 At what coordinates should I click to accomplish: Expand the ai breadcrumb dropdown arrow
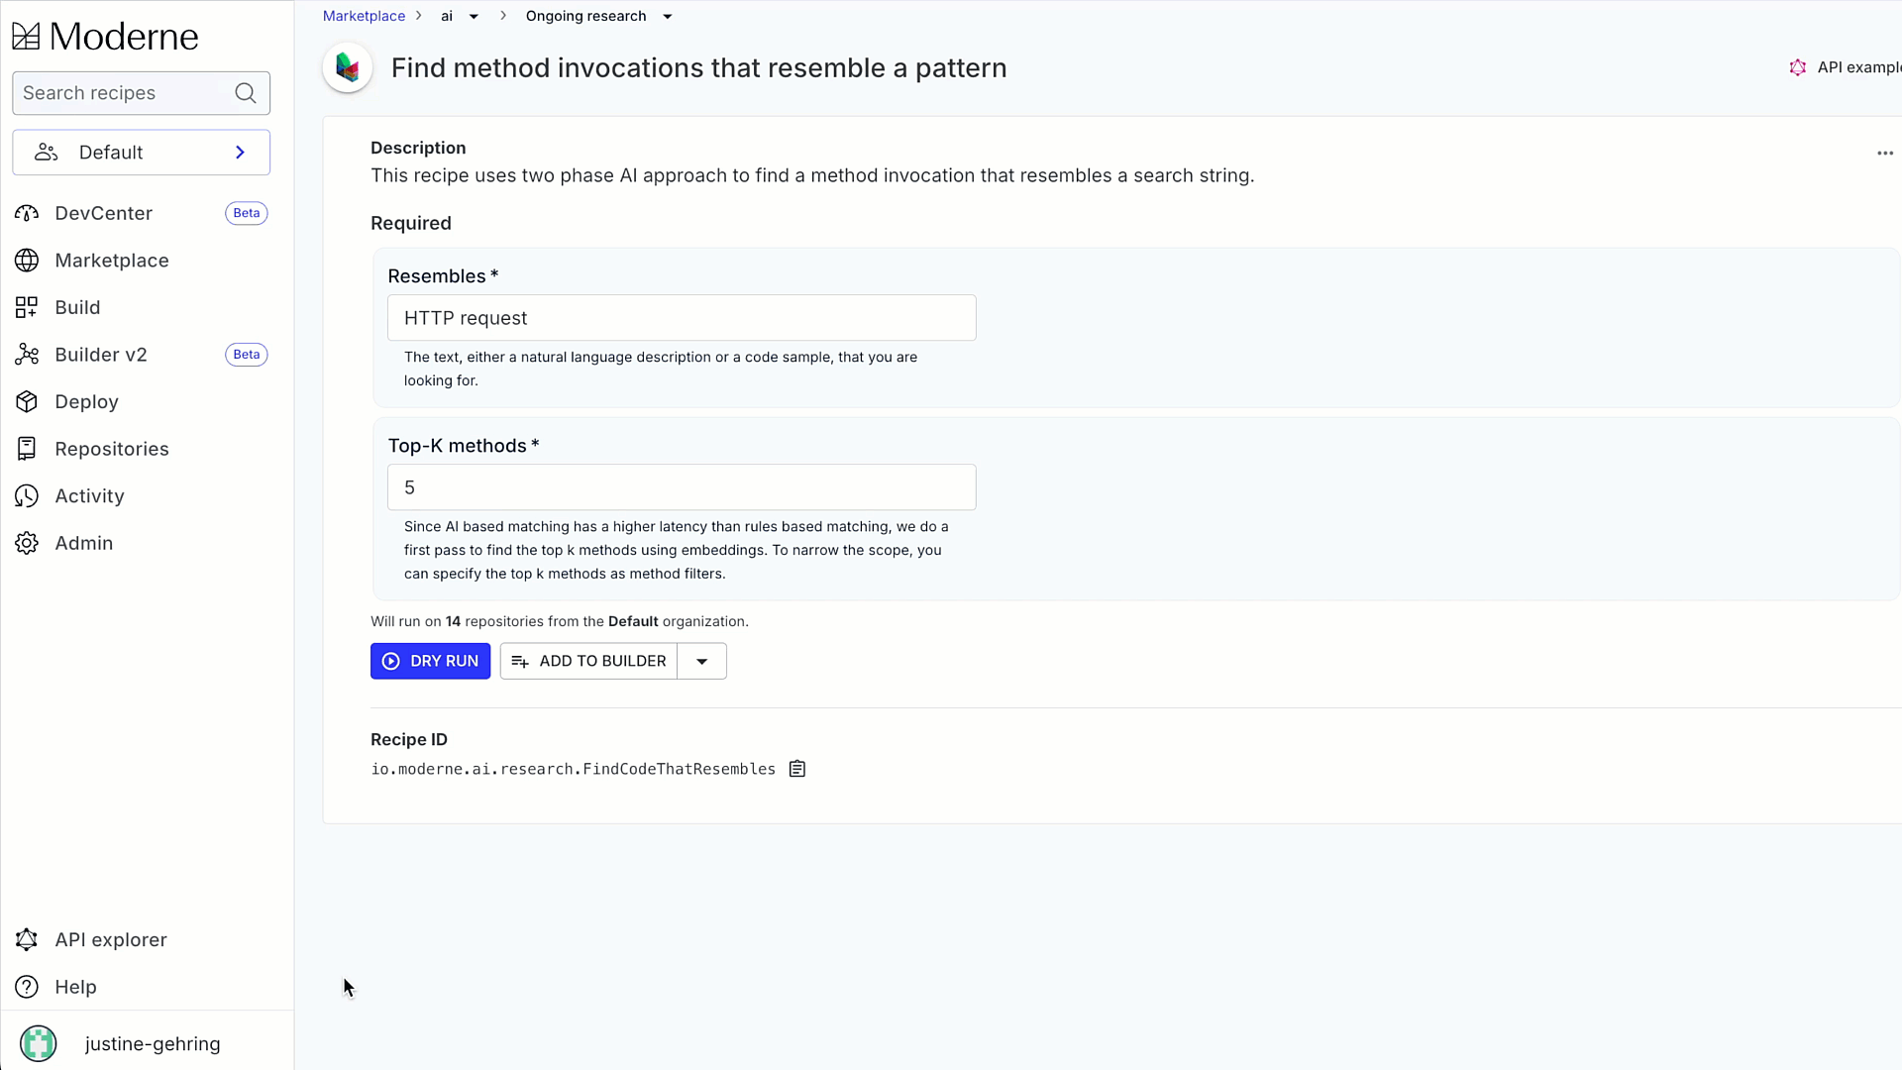475,16
